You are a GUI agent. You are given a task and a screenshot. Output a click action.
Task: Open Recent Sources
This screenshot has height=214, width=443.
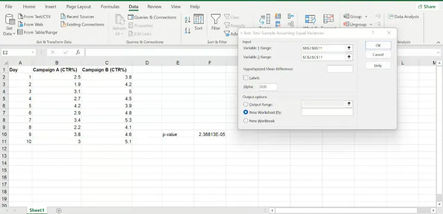tap(78, 17)
